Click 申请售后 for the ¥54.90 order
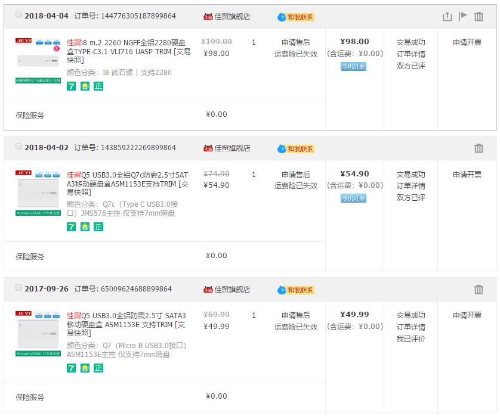 pos(295,175)
